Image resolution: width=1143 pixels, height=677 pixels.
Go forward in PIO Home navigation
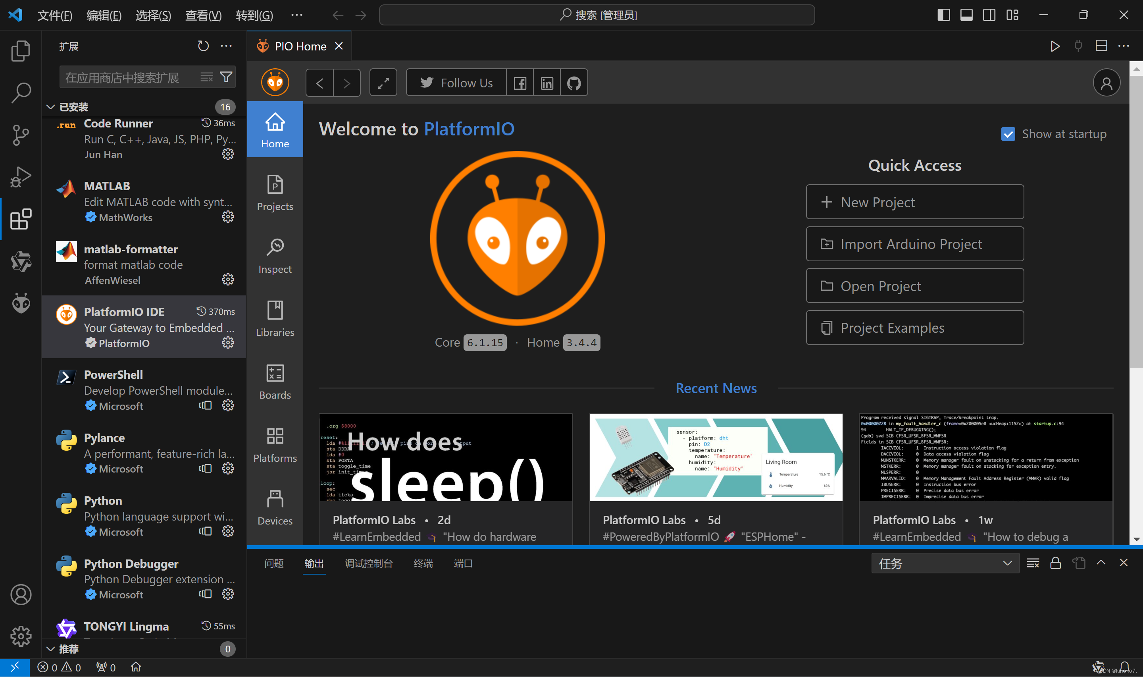point(347,83)
